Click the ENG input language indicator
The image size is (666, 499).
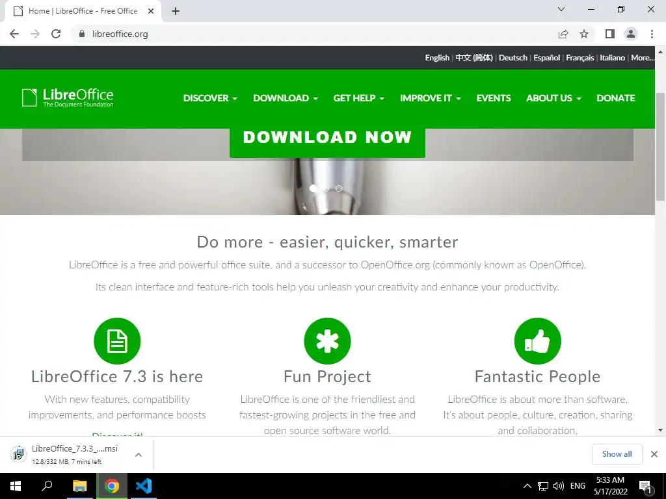point(578,486)
